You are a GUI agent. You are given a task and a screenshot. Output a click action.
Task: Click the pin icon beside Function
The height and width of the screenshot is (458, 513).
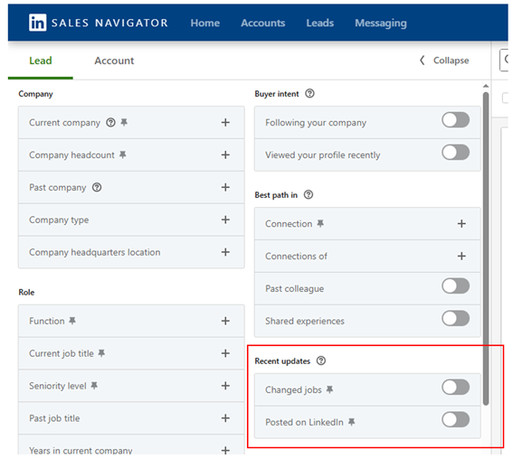click(x=72, y=321)
